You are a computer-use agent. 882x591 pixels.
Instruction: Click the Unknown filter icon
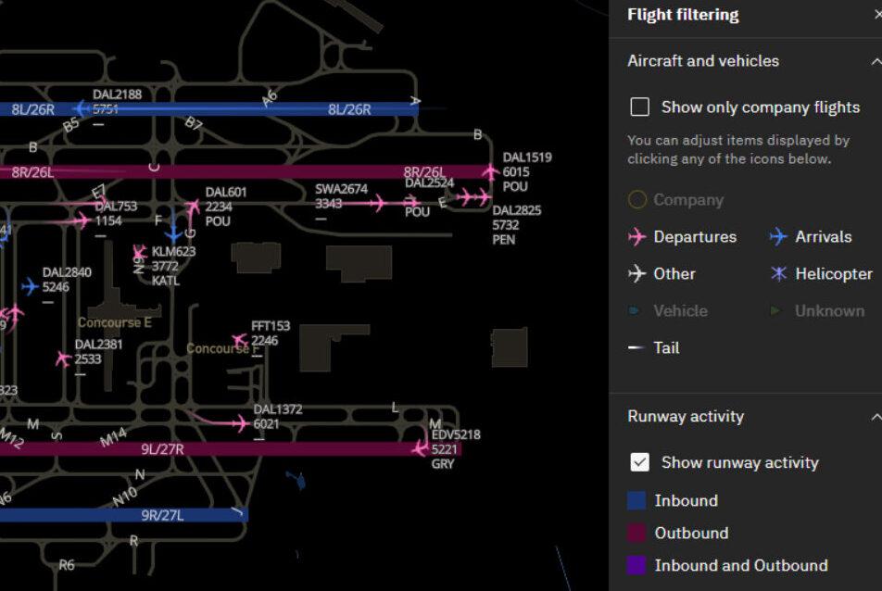coord(776,310)
